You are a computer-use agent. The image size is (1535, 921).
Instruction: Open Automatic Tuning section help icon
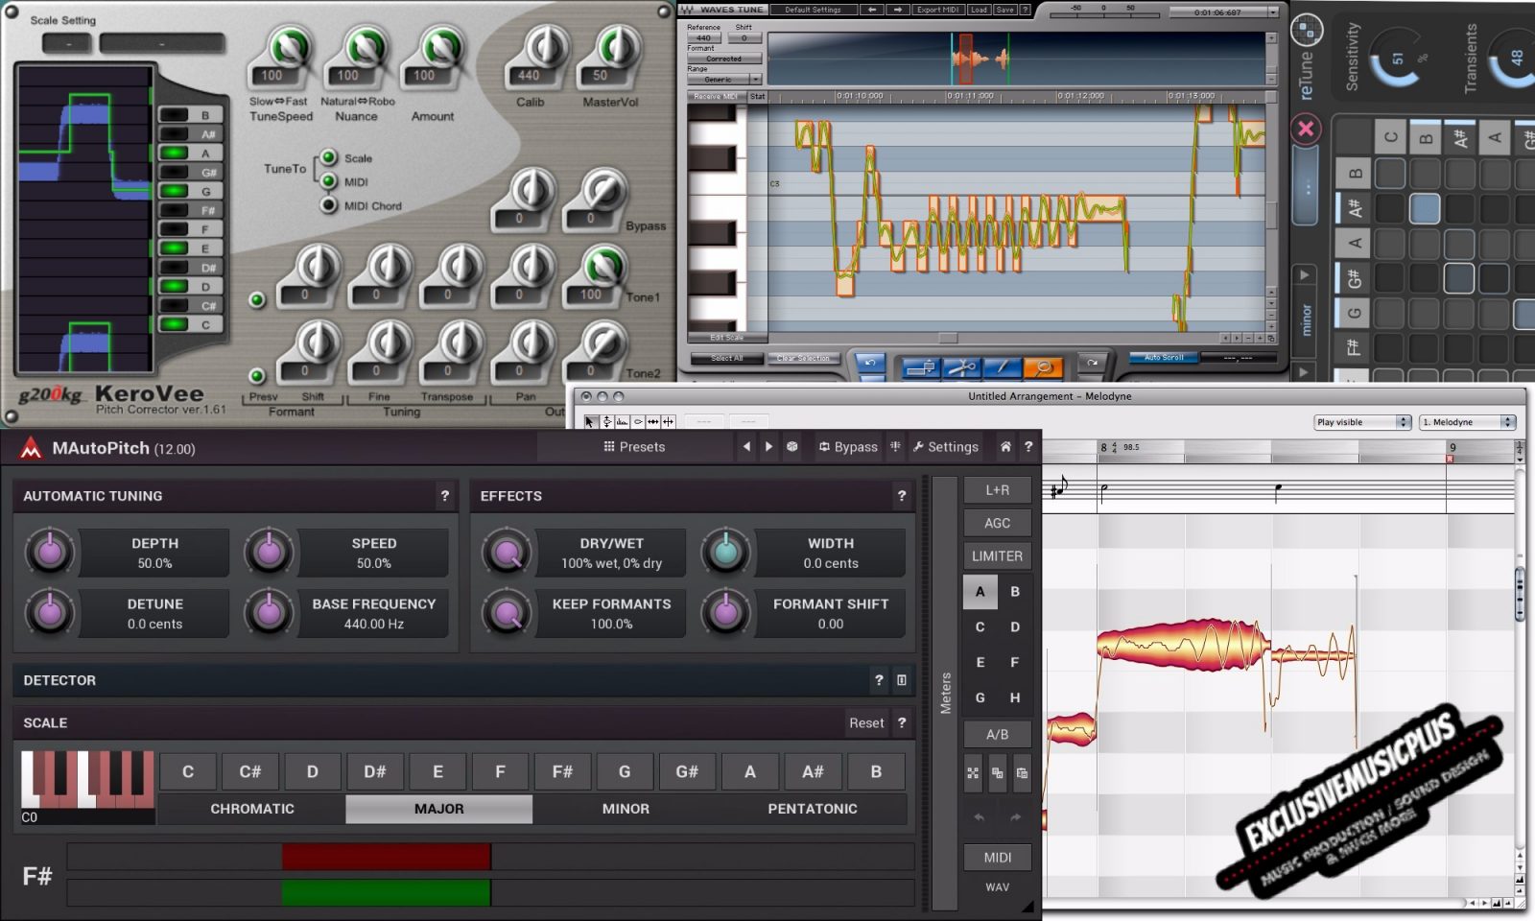[444, 496]
